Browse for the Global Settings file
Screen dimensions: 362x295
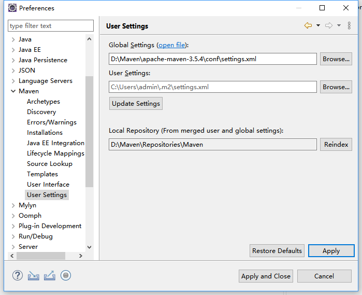click(336, 59)
